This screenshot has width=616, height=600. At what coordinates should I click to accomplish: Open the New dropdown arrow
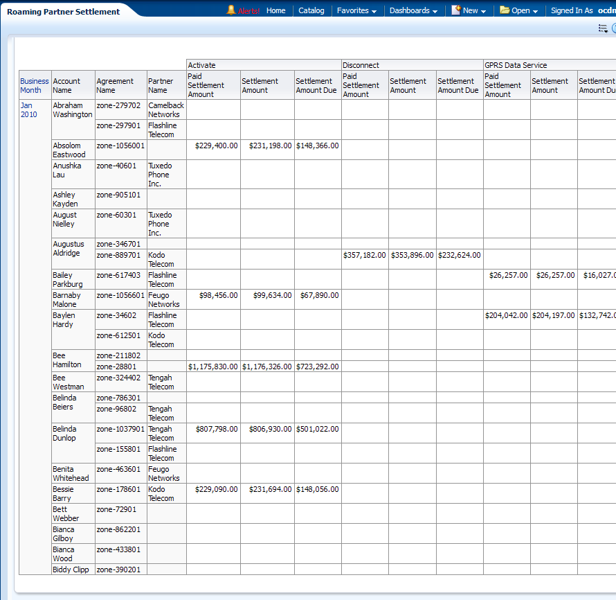pos(483,11)
